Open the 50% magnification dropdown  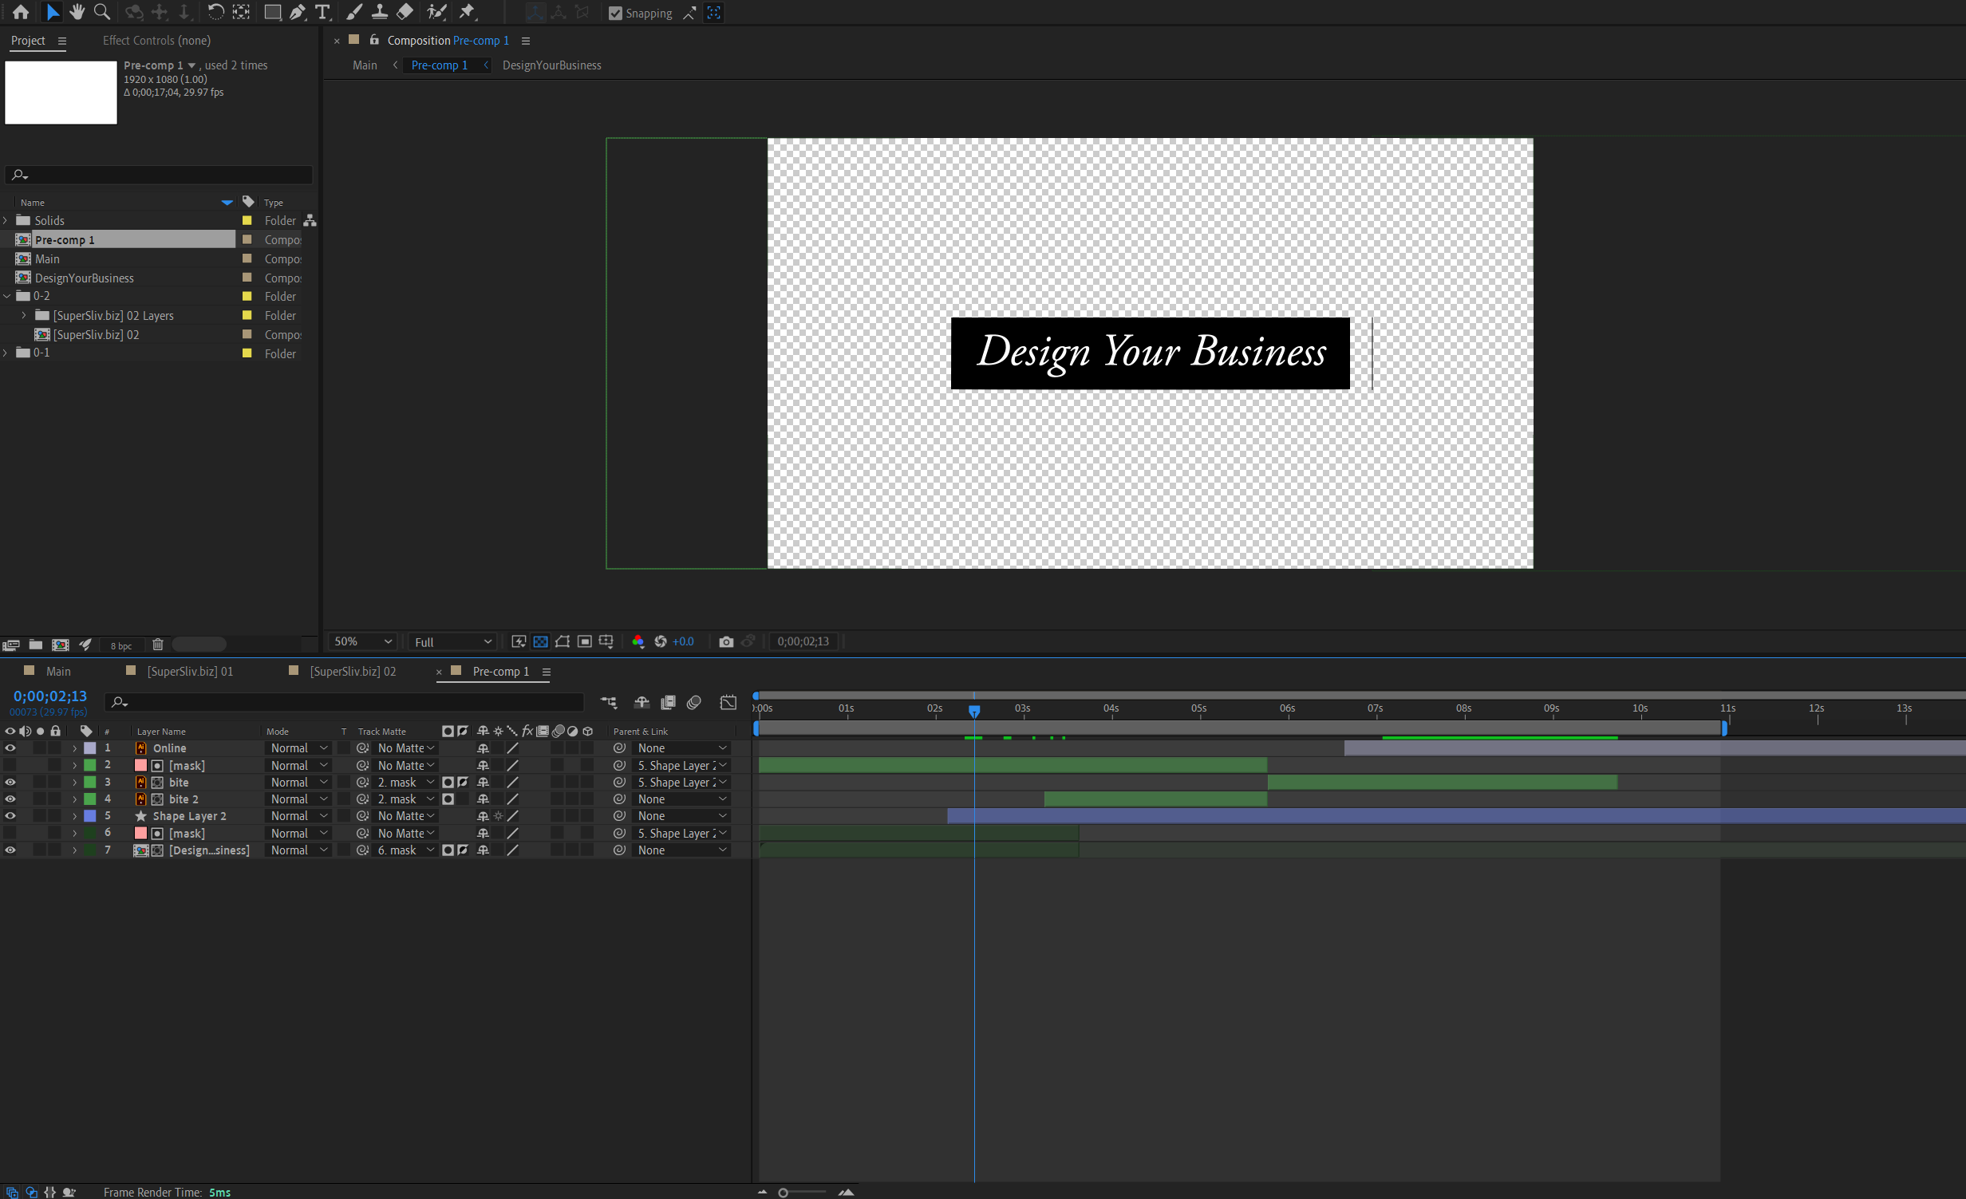(x=363, y=641)
